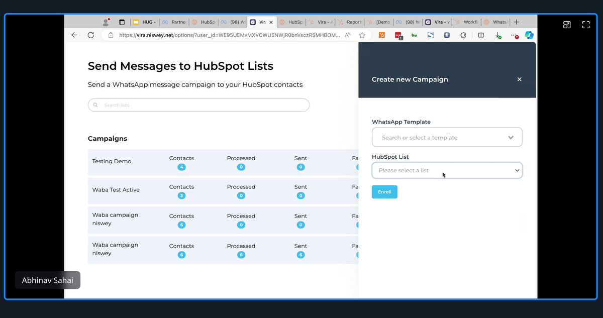Click Sent count for Waba Test Active

pos(300,195)
